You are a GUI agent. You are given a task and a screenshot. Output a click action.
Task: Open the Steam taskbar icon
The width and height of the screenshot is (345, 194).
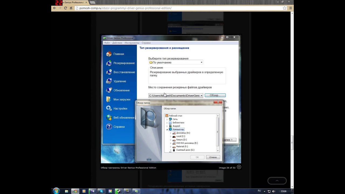[118, 191]
